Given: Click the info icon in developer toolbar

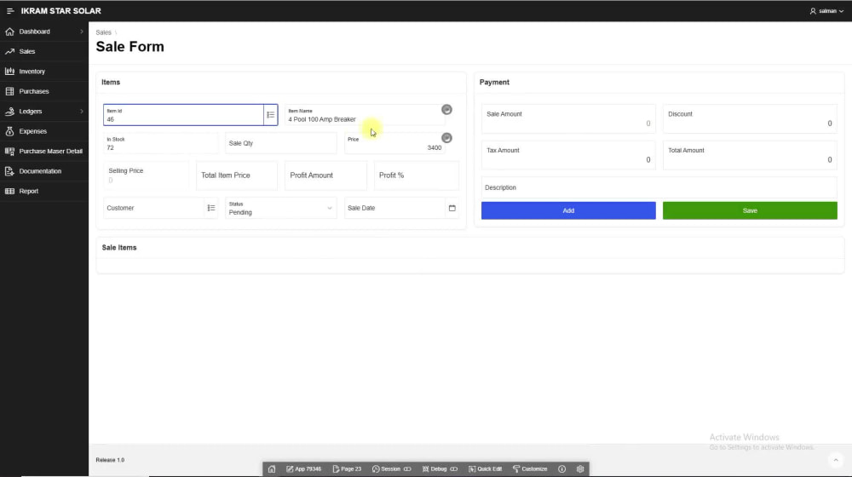Looking at the screenshot, I should click(561, 468).
